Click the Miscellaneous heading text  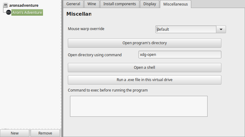coord(79,14)
